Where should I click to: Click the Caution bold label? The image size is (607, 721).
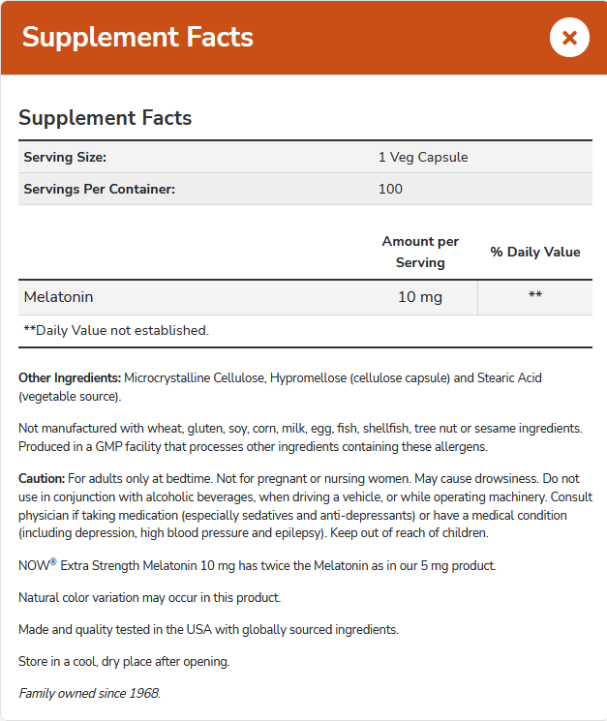tap(42, 479)
